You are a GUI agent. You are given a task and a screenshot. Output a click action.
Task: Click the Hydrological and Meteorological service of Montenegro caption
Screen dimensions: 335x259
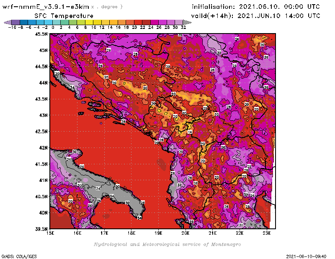click(x=167, y=244)
